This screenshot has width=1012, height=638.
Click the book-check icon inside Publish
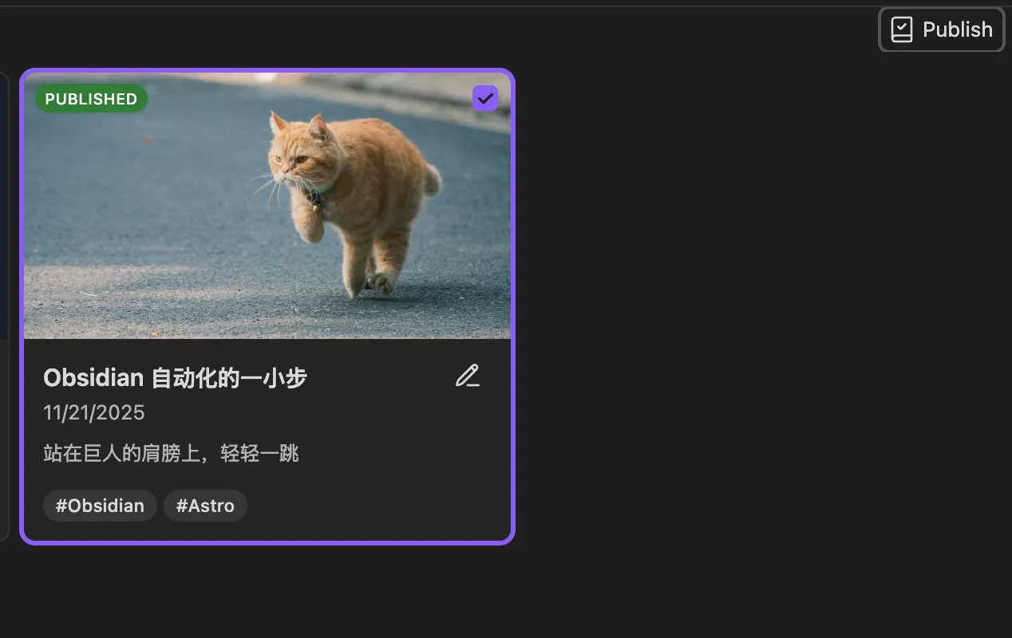click(901, 30)
